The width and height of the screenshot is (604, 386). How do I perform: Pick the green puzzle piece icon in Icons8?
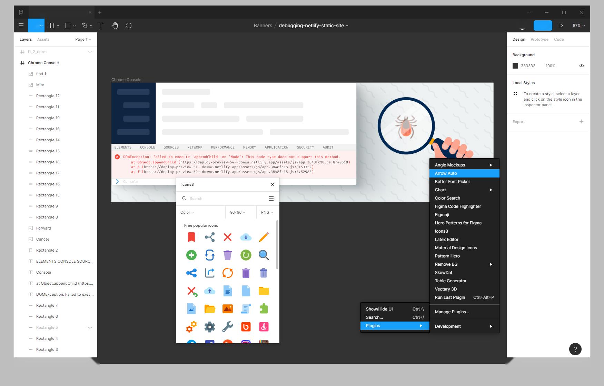[264, 309]
